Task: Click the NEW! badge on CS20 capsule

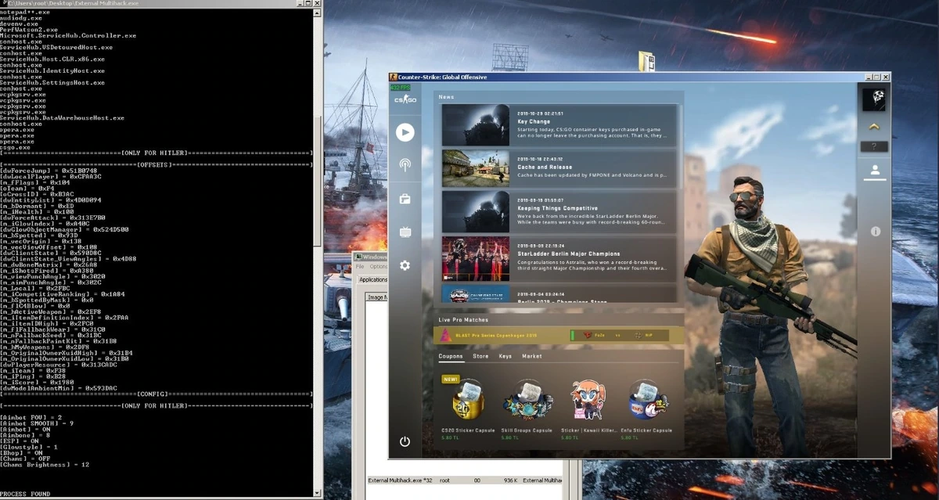Action: (450, 379)
